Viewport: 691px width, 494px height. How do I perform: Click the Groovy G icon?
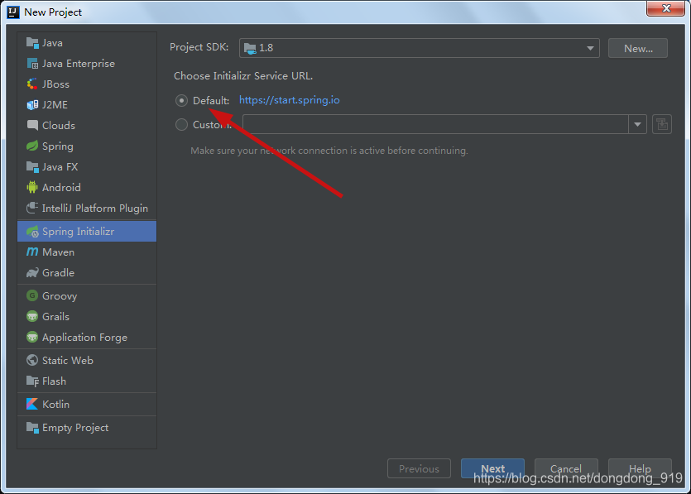pos(32,295)
